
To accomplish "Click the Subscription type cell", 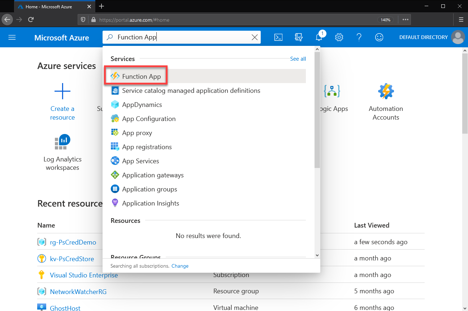I will pos(231,275).
